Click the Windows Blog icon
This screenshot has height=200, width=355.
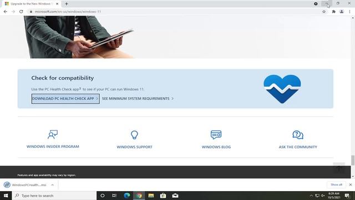[x=216, y=134]
